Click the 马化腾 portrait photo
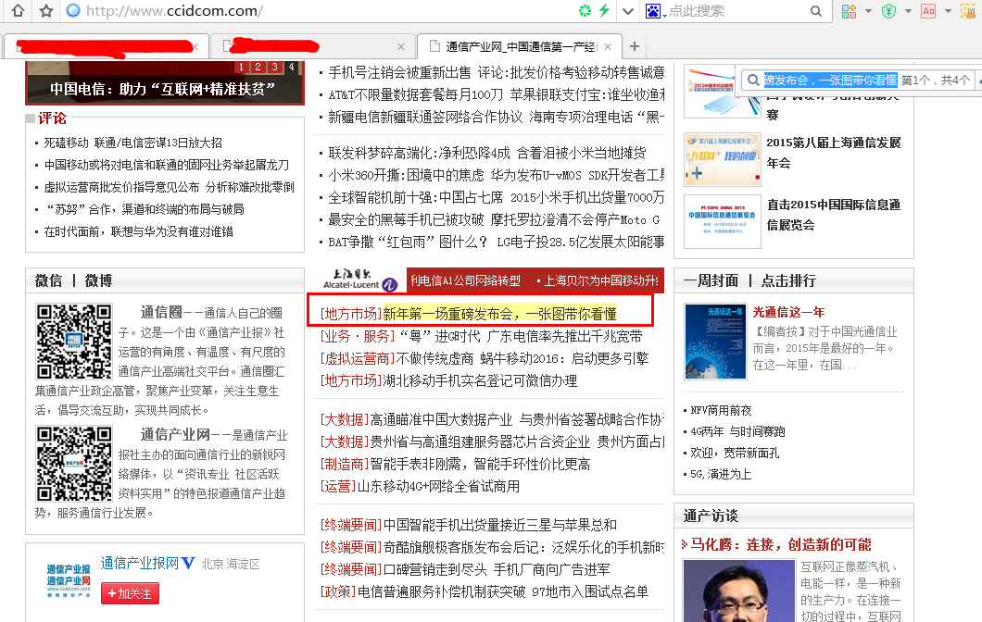This screenshot has width=982, height=622. [739, 591]
